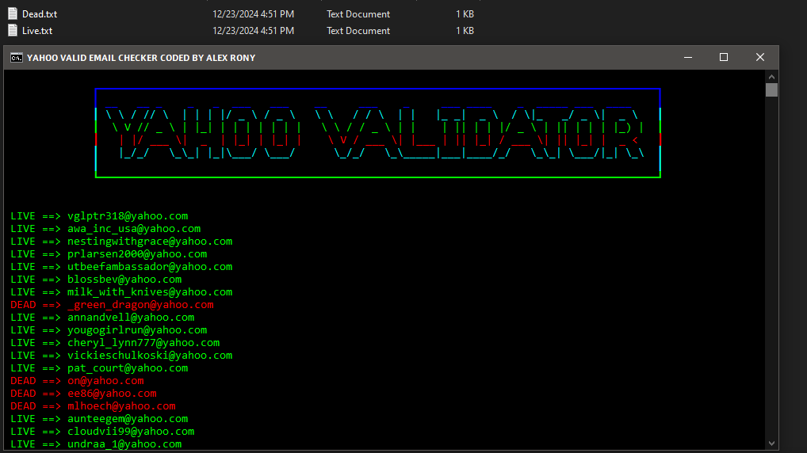The height and width of the screenshot is (453, 807).
Task: Click the Live.txt date modified cell
Action: pyautogui.click(x=253, y=30)
